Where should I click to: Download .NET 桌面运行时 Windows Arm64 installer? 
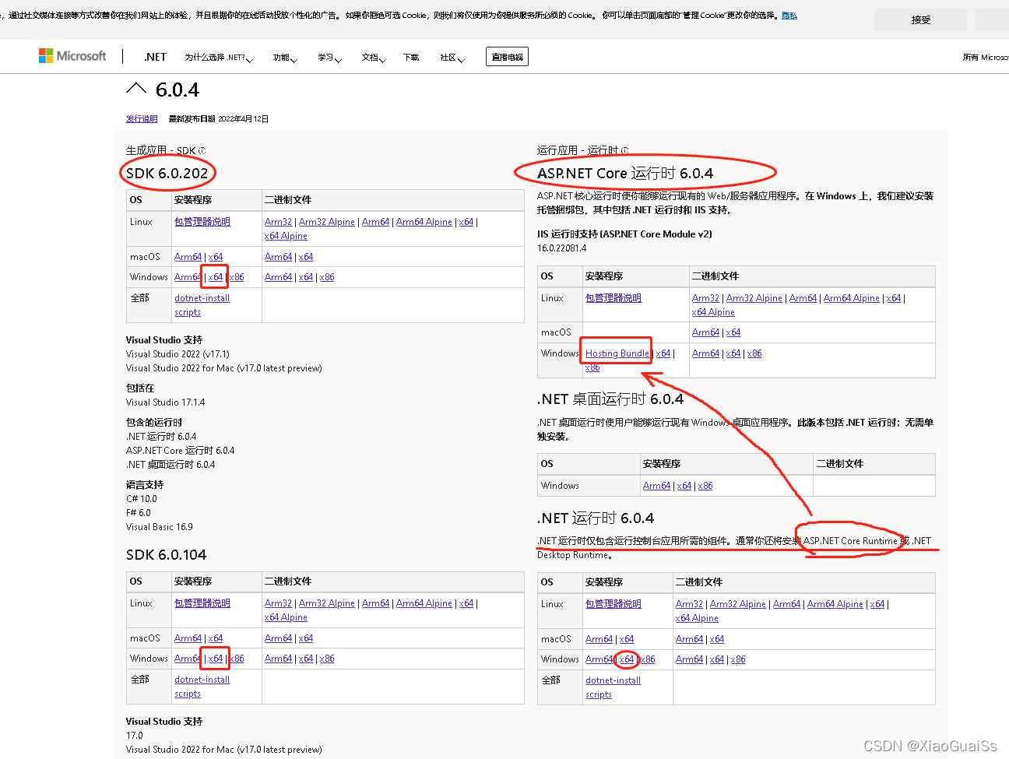(656, 486)
